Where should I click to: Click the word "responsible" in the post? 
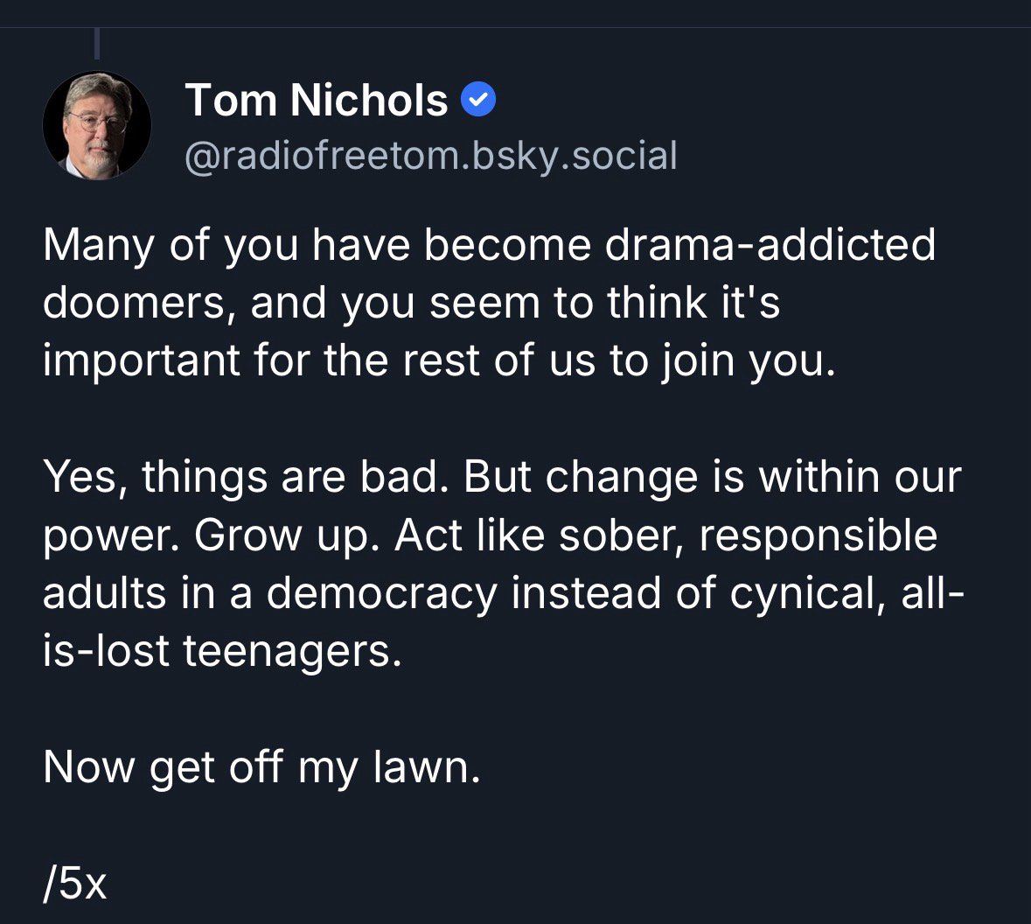pos(818,535)
